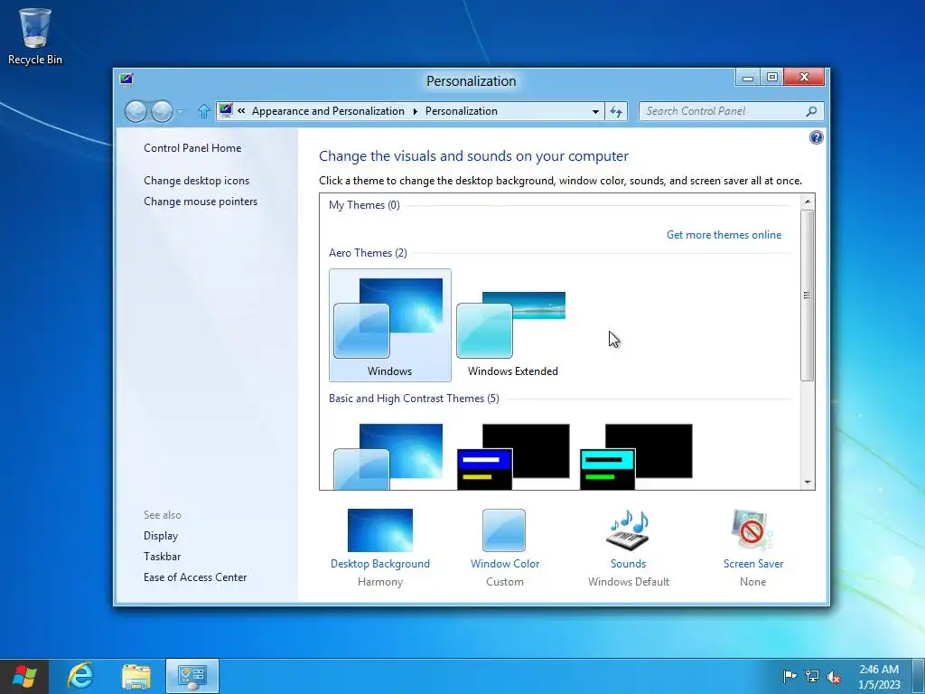This screenshot has height=694, width=925.
Task: Select the Windows Extended theme
Action: 513,325
